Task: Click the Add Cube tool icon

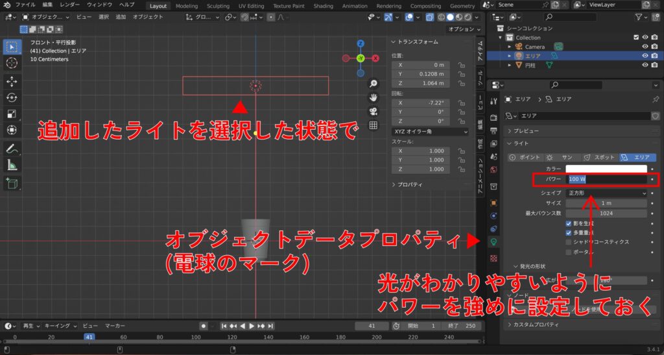Action: [x=12, y=184]
